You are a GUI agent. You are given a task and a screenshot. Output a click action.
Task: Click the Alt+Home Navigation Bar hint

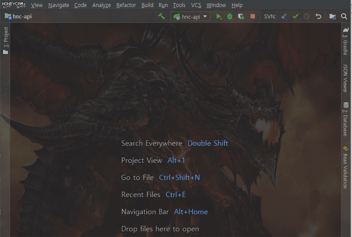pyautogui.click(x=191, y=212)
